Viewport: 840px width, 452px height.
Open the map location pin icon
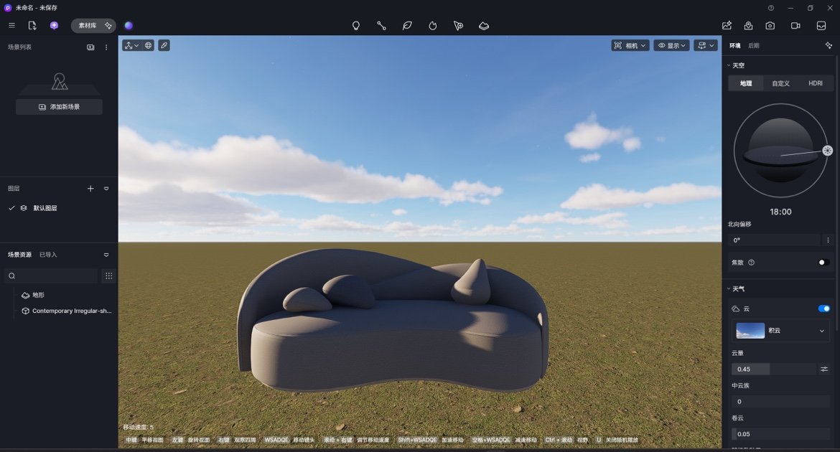[748, 26]
